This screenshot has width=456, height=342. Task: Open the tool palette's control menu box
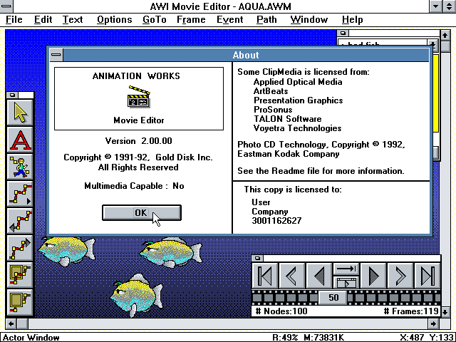(12, 95)
